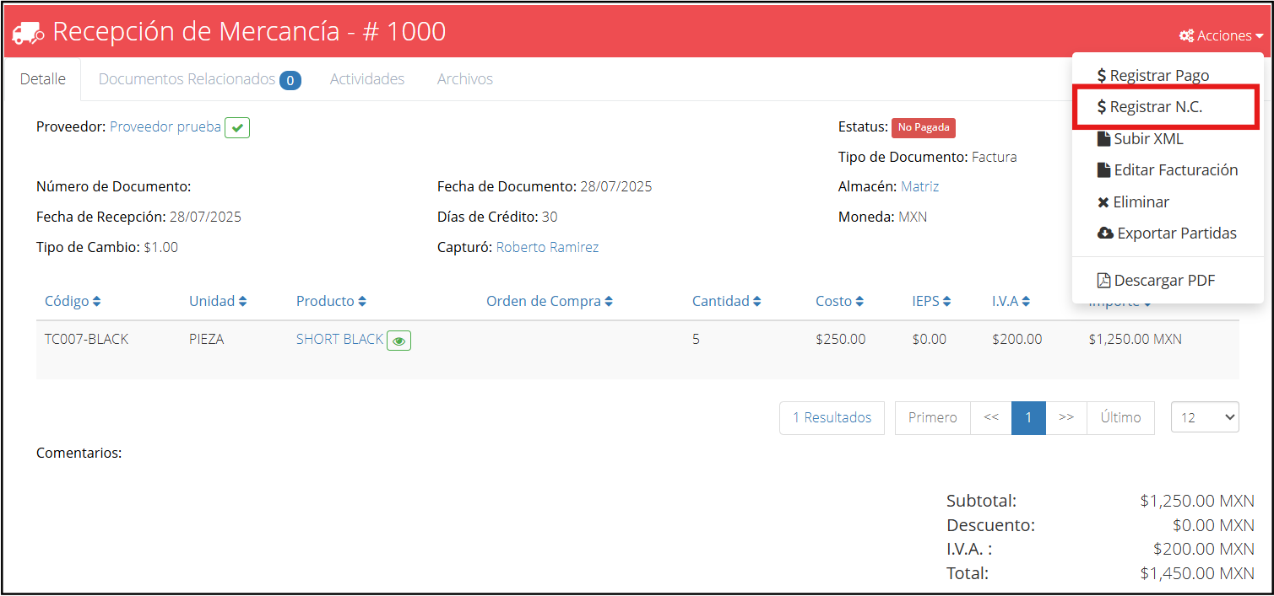The width and height of the screenshot is (1274, 596).
Task: Sort by I.V.A column arrows
Action: coord(1026,301)
